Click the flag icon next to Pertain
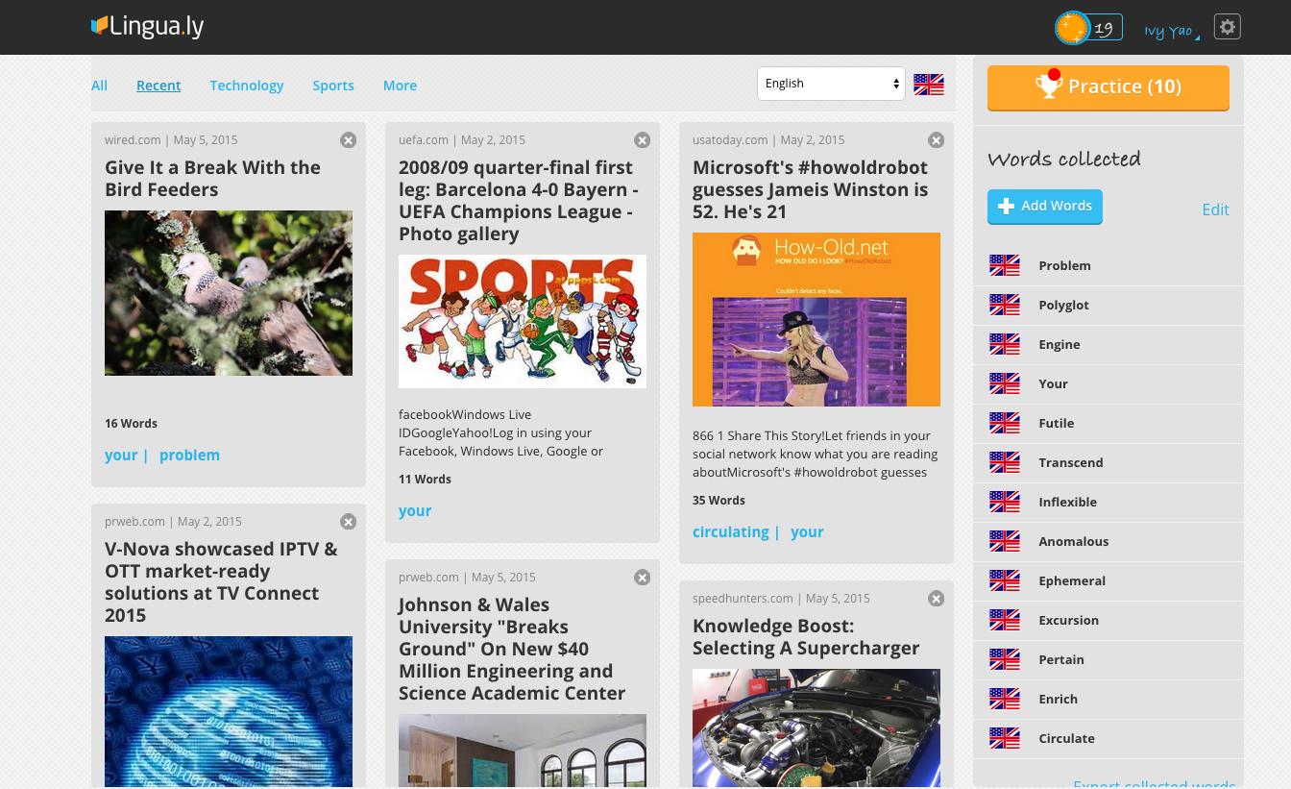Screen dimensions: 1291x789 (x=1005, y=659)
